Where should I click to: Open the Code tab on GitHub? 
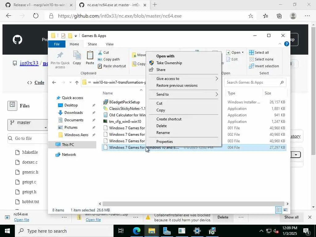tap(39, 82)
